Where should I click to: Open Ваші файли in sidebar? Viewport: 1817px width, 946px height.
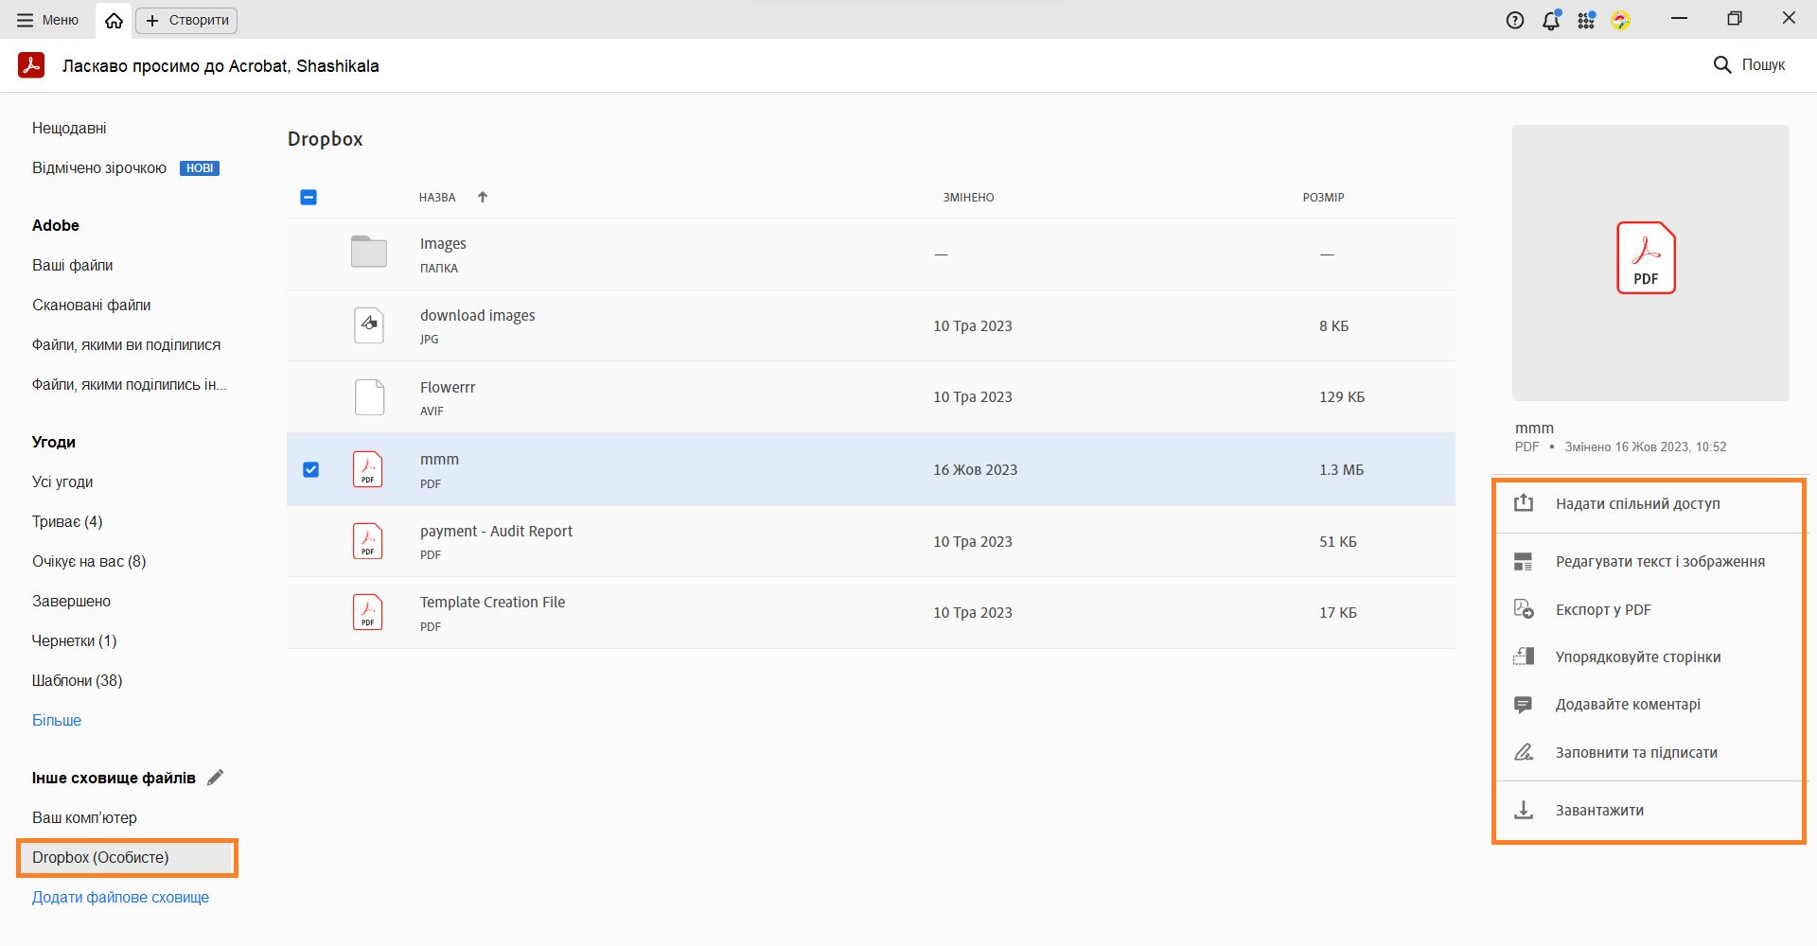73,265
